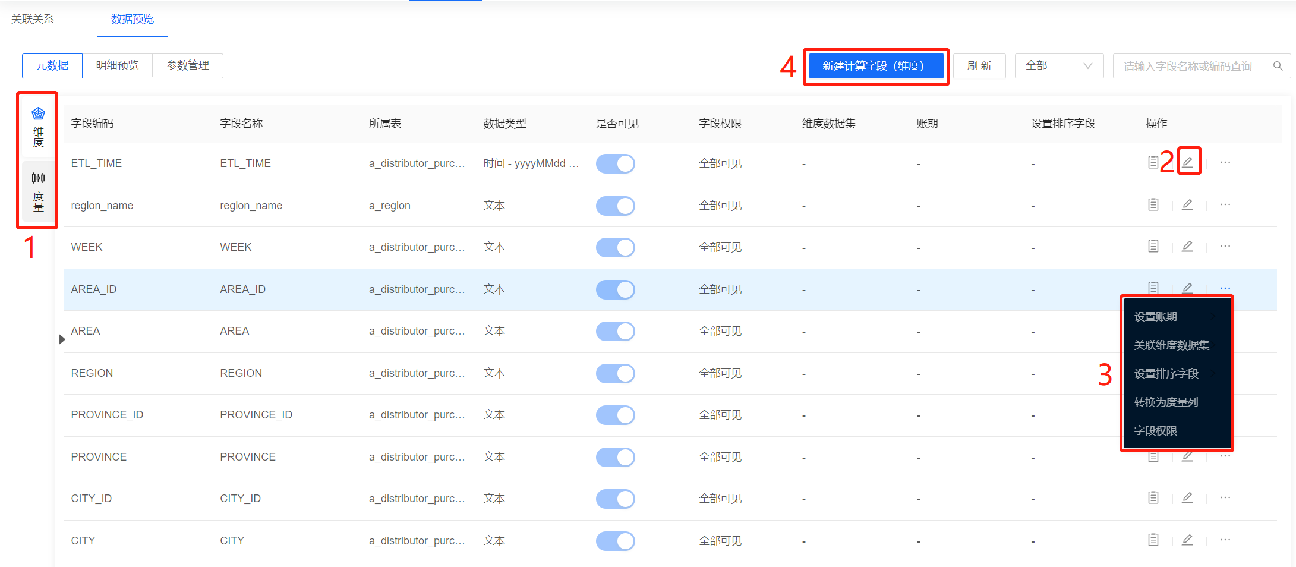Edit the WEEK field
The width and height of the screenshot is (1296, 567).
pyautogui.click(x=1187, y=246)
